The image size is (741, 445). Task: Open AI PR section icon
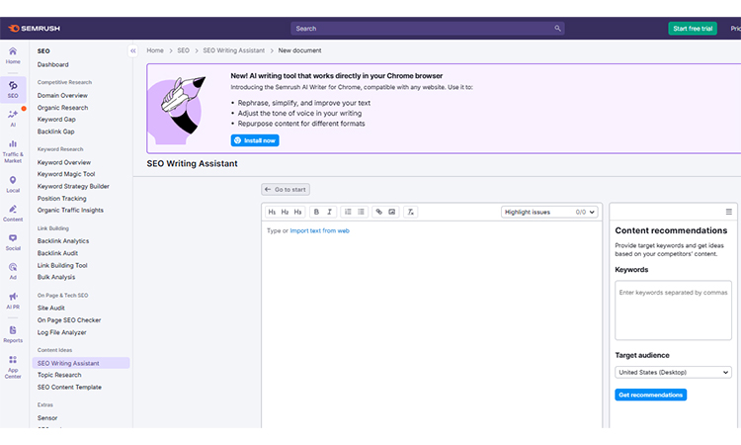tap(13, 301)
